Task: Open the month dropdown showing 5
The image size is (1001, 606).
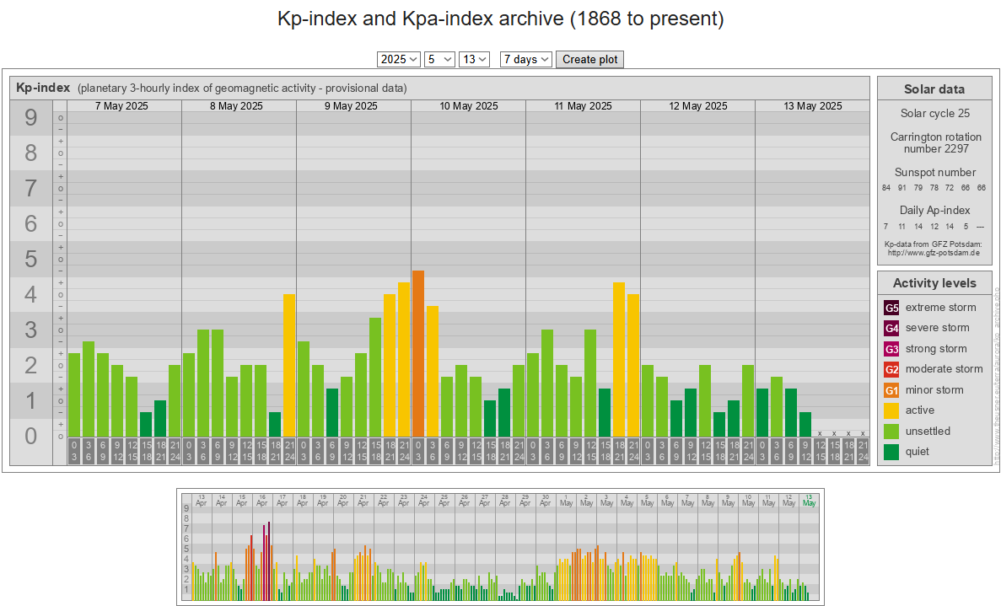Action: pos(439,60)
